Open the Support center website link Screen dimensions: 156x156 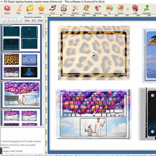12,151
